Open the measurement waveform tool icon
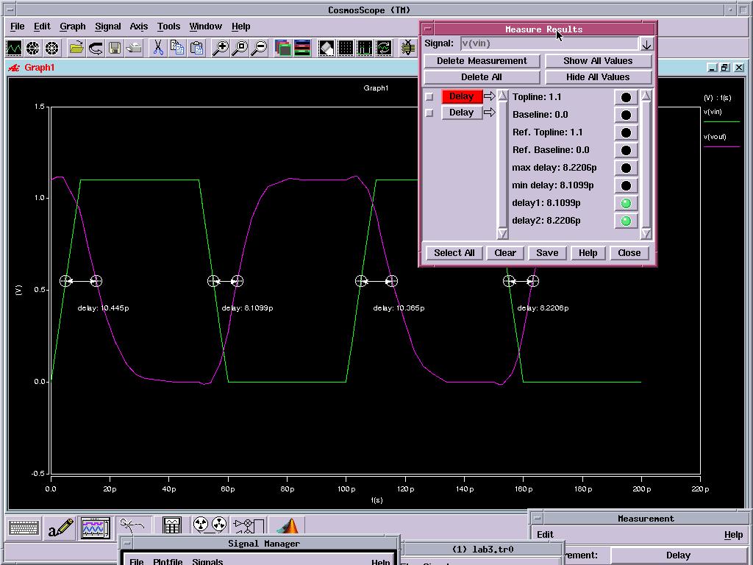This screenshot has width=753, height=565. click(96, 529)
